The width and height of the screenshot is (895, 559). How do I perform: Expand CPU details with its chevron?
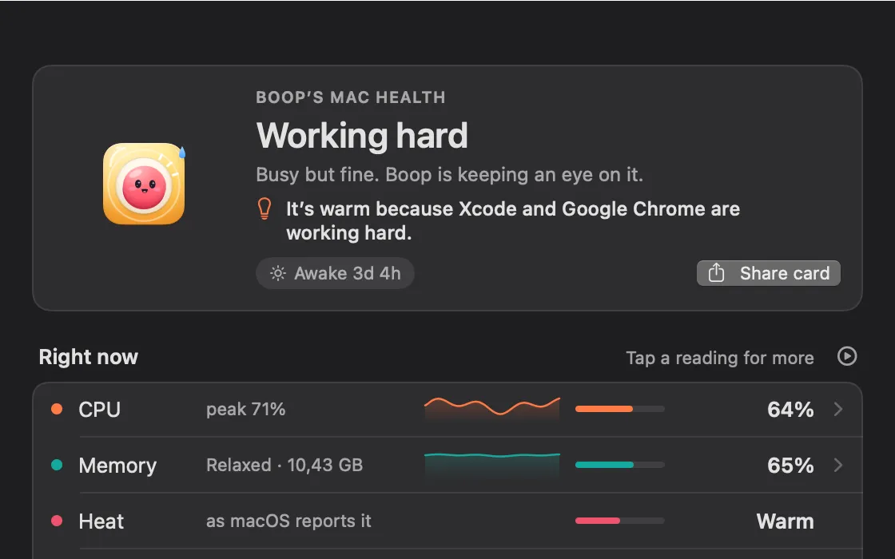[838, 409]
